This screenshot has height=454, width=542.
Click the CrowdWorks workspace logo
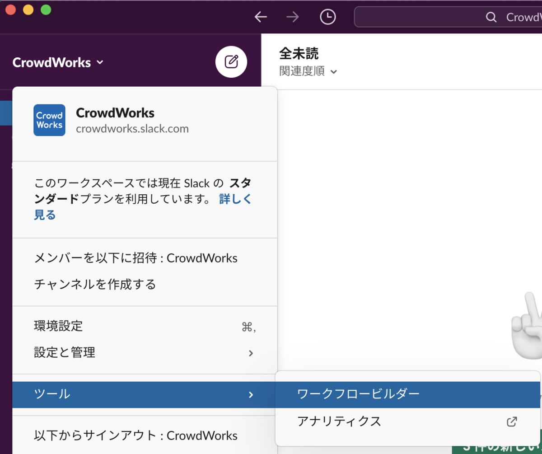pyautogui.click(x=49, y=120)
